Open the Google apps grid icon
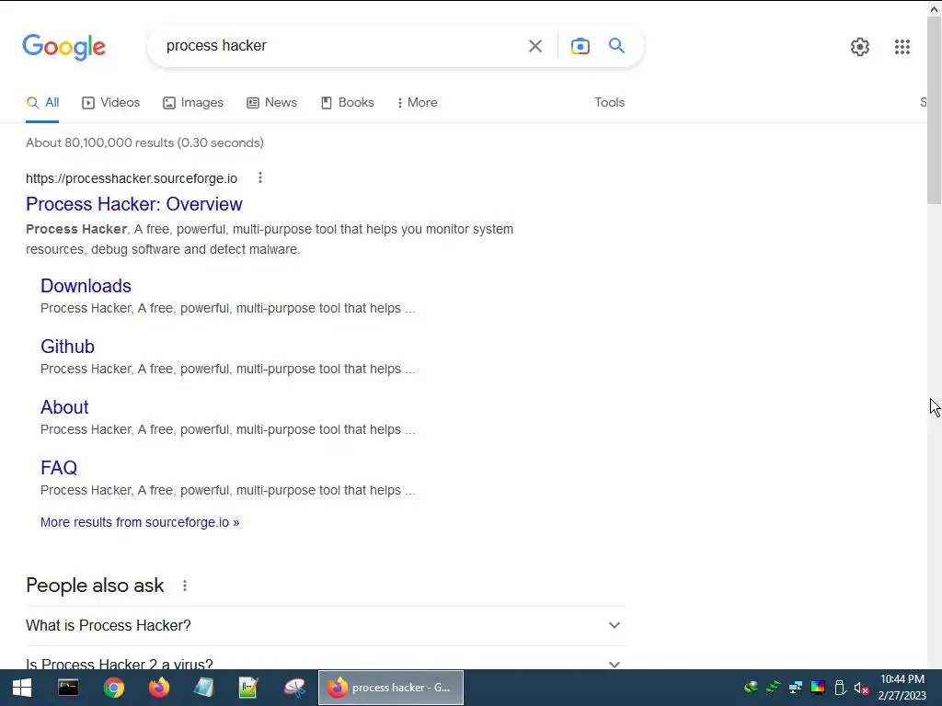 point(902,47)
